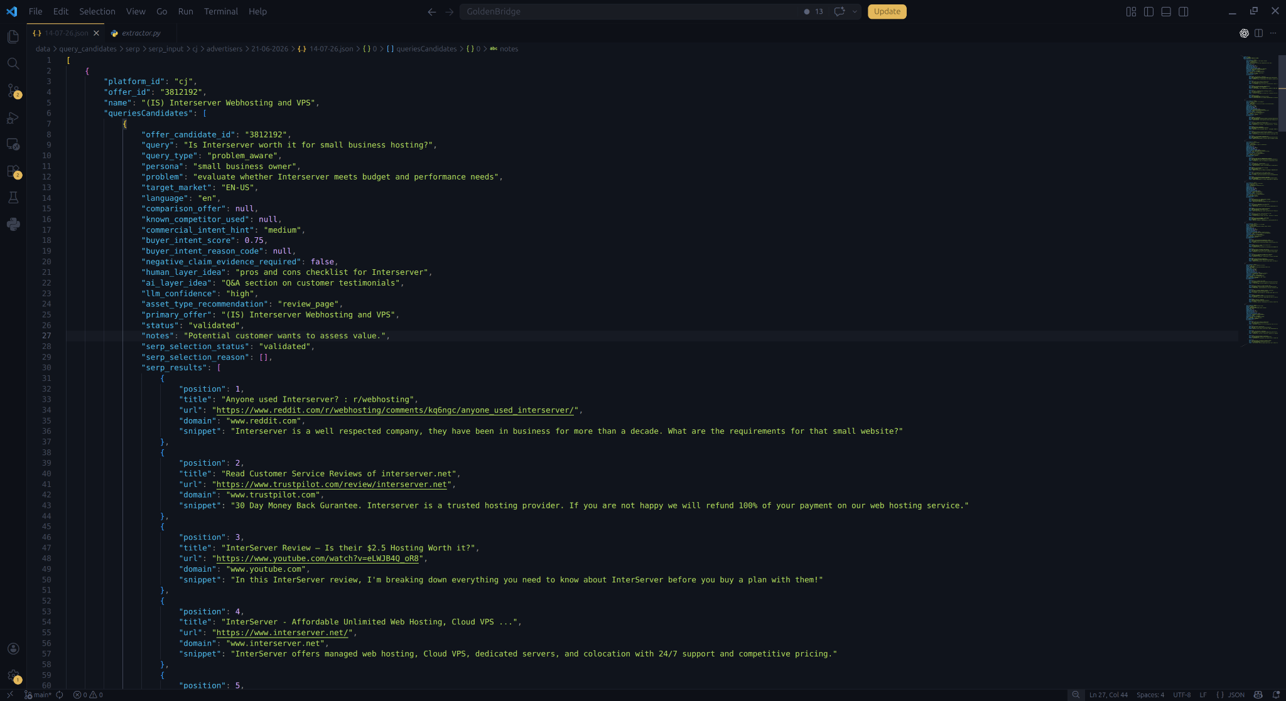Open the 'data' breadcrumb
The image size is (1286, 701).
pos(43,49)
